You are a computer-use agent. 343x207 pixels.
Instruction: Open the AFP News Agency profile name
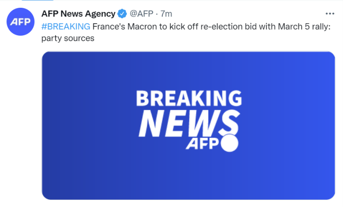pos(78,14)
